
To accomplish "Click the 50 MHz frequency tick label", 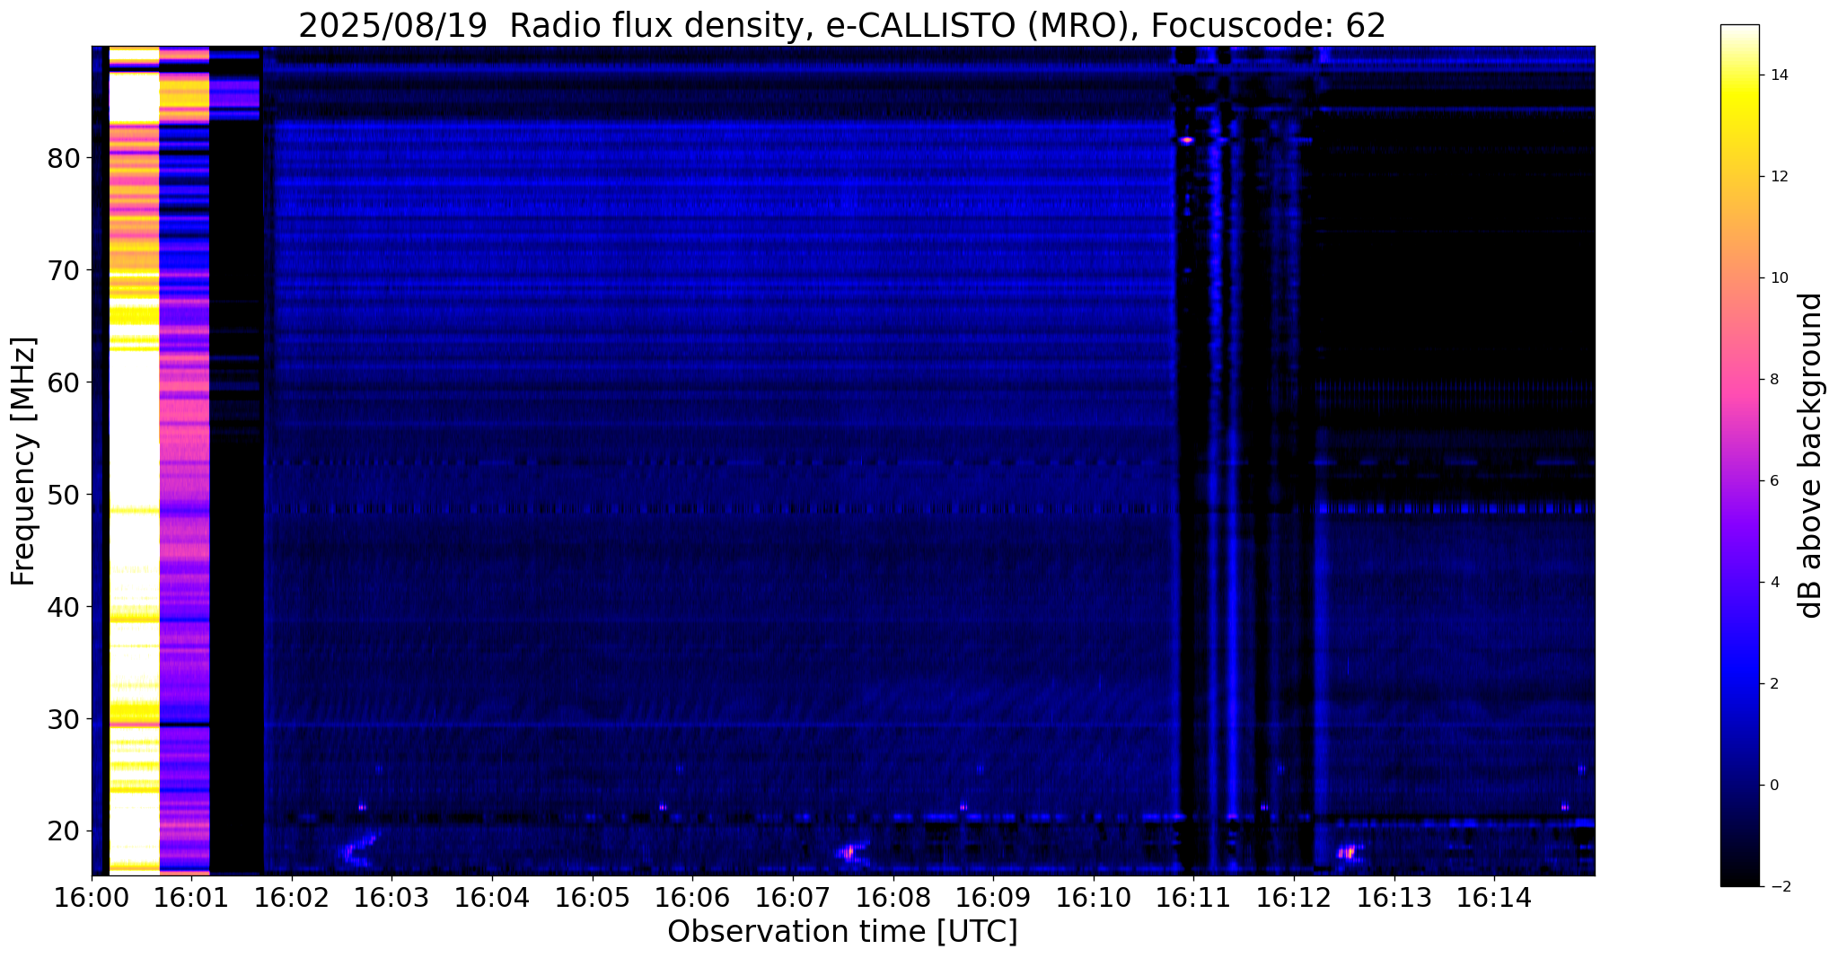I will tap(64, 495).
